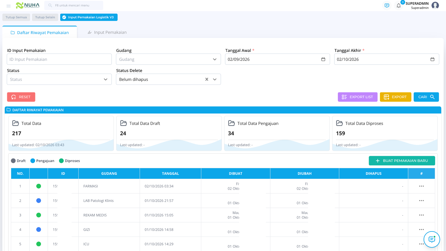Image resolution: width=446 pixels, height=251 pixels.
Task: Open the calendar picker for Tanggal Awal
Action: click(323, 59)
